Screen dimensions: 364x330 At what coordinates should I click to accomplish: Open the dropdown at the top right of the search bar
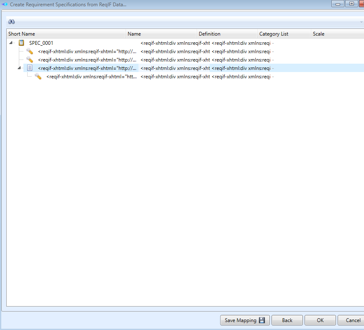360,21
